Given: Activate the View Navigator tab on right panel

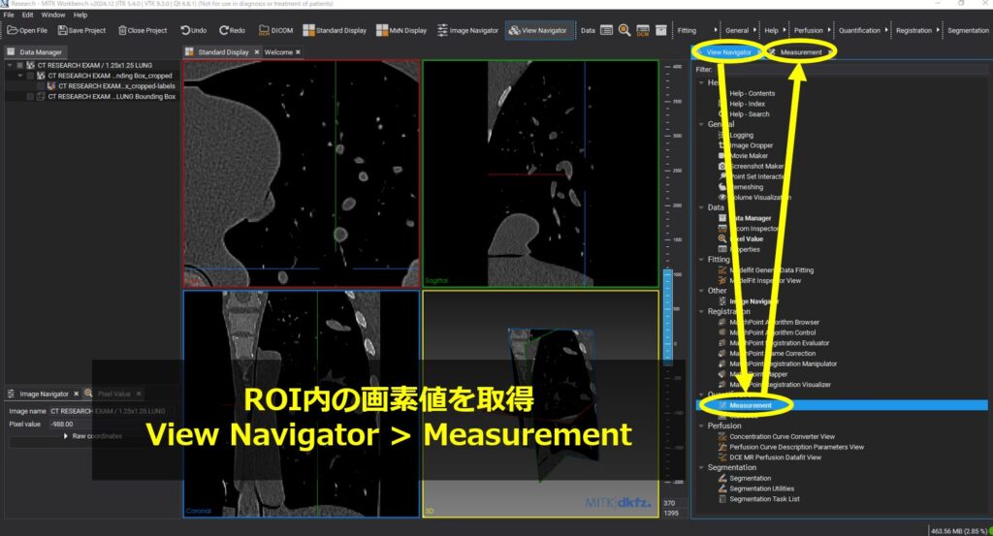Looking at the screenshot, I should pos(728,52).
